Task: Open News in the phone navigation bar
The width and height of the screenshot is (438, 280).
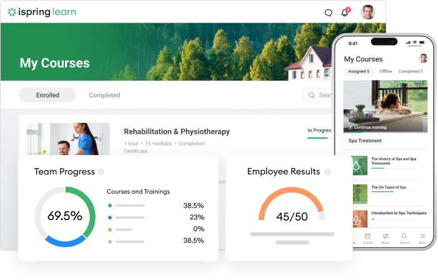Action: (x=385, y=238)
